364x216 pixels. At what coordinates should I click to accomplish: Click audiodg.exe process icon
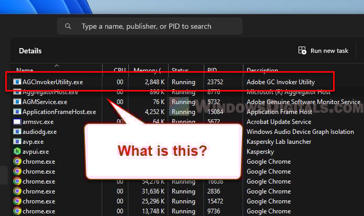(x=17, y=132)
